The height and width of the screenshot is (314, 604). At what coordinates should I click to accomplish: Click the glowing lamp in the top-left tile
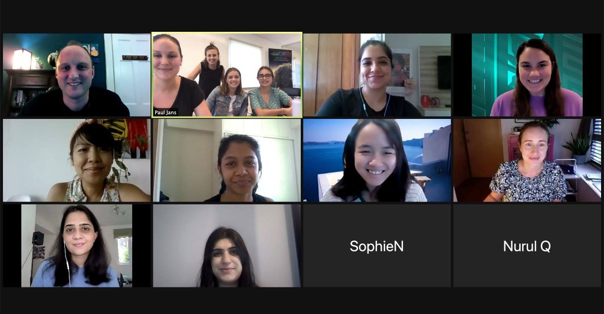22,60
